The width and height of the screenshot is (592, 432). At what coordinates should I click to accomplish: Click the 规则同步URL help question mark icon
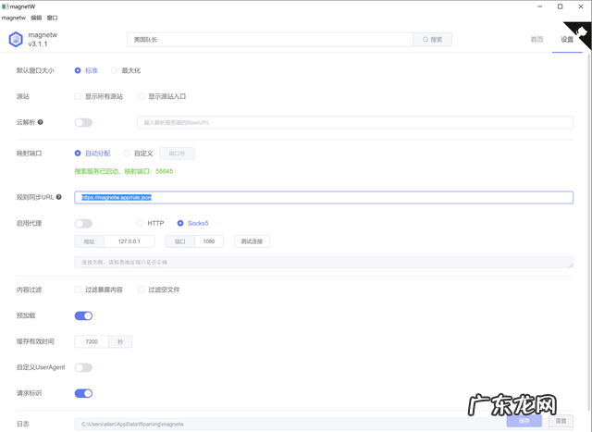click(59, 197)
